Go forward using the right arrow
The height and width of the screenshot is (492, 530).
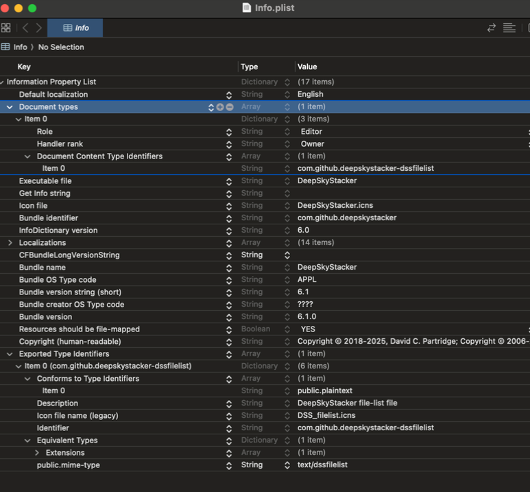coord(39,28)
